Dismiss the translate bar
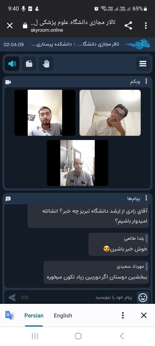This screenshot has width=155, height=346. coord(144,315)
